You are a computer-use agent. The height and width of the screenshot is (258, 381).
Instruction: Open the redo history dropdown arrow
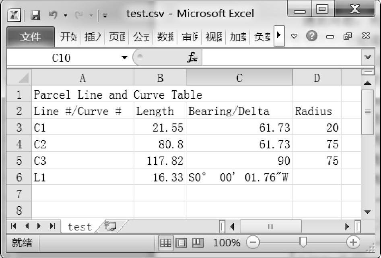[91, 16]
